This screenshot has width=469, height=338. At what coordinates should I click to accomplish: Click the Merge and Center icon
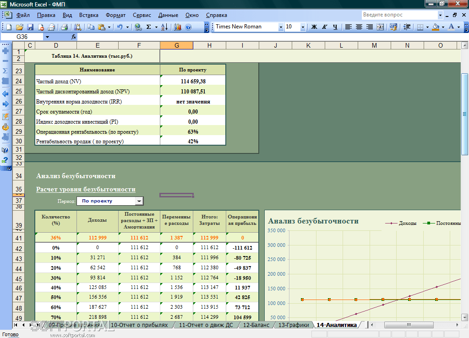[380, 27]
